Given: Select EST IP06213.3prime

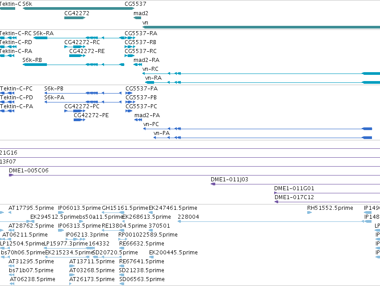Looking at the screenshot, I should pos(87,235).
